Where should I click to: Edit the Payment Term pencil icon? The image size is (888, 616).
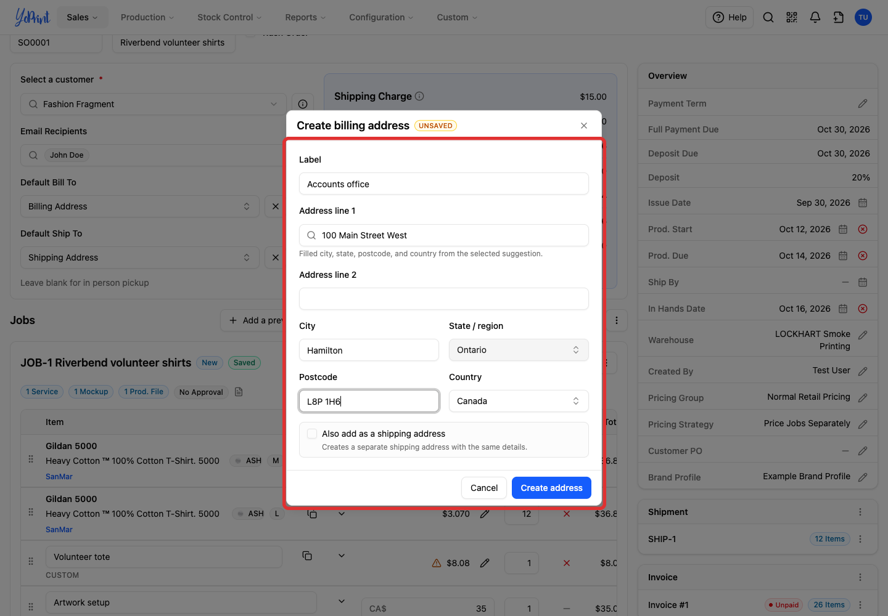[x=863, y=103]
